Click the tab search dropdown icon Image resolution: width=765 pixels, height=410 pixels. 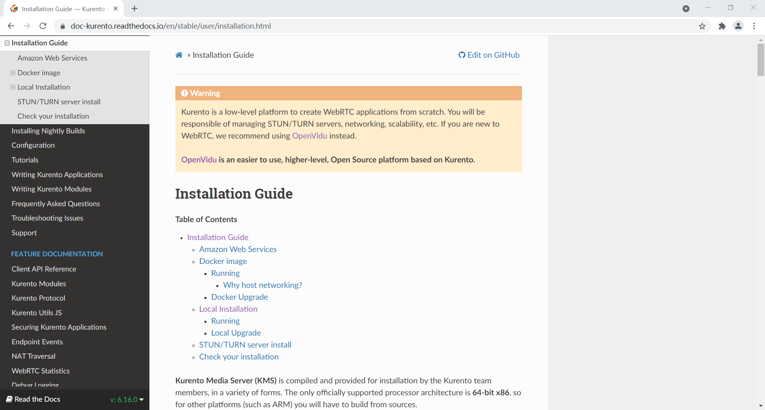click(686, 8)
